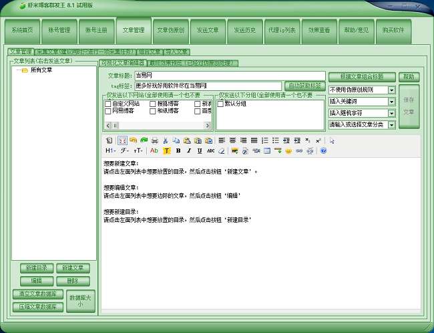Toggle bold text formatting
434x333 pixels.
point(178,151)
